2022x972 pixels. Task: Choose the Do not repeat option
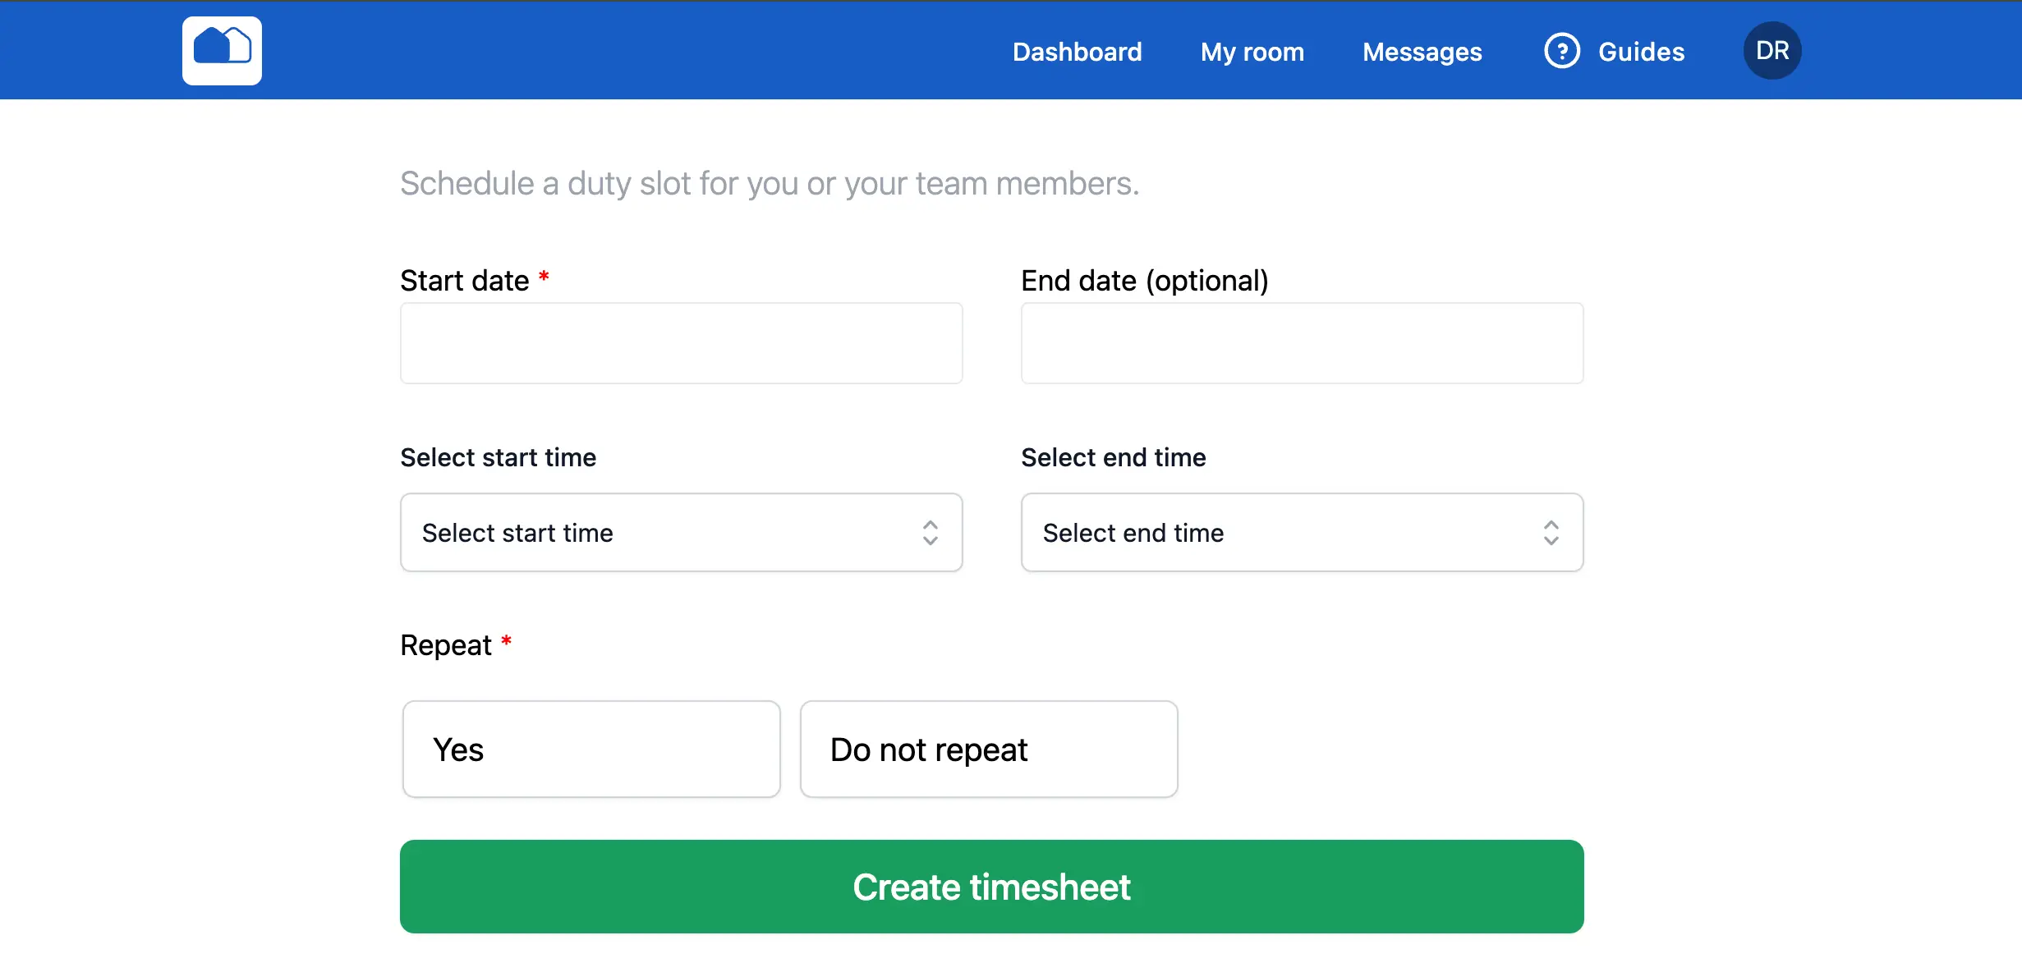tap(989, 749)
